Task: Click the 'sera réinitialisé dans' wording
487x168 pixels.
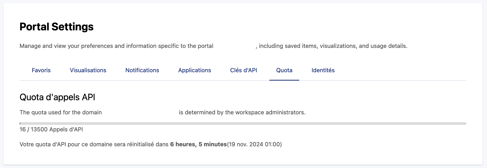Action: [141, 144]
